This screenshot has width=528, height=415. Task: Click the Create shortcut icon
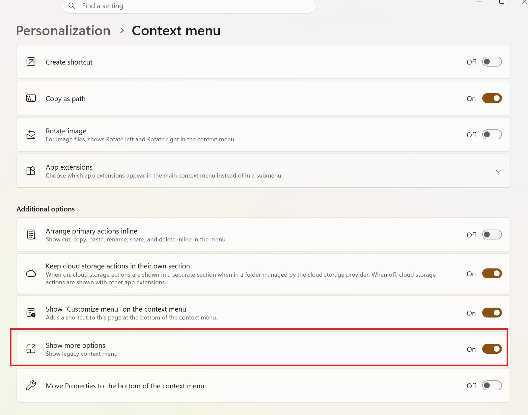coord(31,62)
